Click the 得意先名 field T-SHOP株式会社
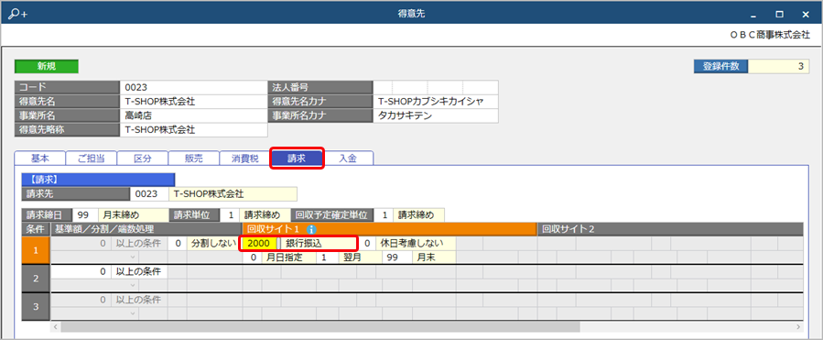The image size is (823, 340). (x=194, y=102)
